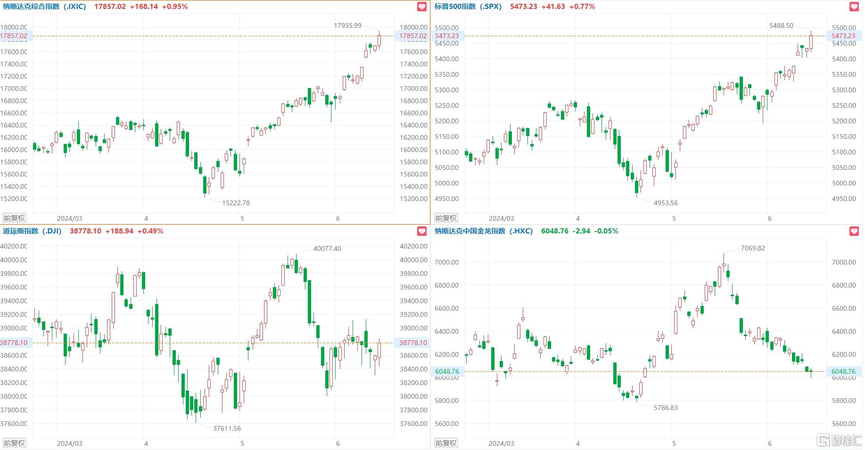Select DJI price value 38778.10 in header
The image size is (865, 450).
[x=85, y=231]
